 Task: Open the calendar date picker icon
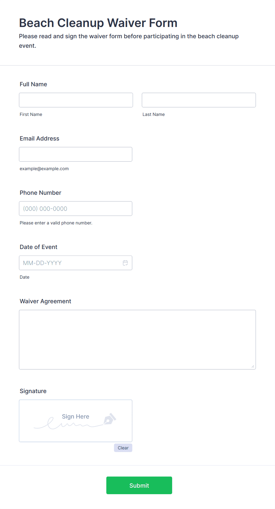[125, 263]
